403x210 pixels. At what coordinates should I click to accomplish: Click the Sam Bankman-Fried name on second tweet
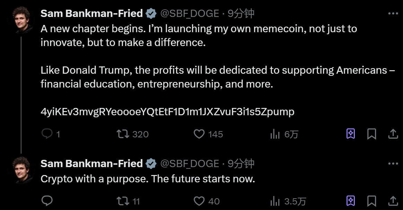pos(91,163)
